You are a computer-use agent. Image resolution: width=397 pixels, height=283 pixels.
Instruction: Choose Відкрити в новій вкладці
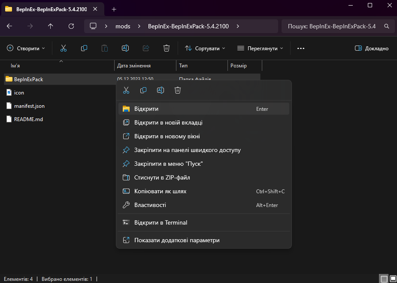point(204,123)
